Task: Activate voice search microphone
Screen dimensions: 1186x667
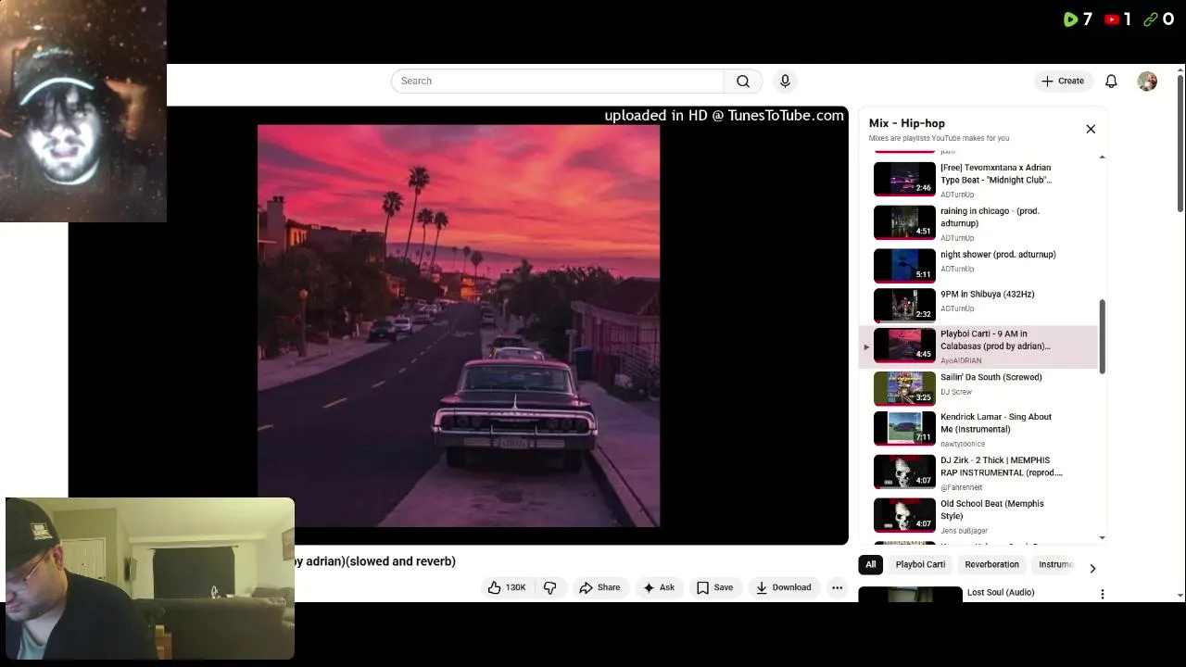Action: [785, 82]
